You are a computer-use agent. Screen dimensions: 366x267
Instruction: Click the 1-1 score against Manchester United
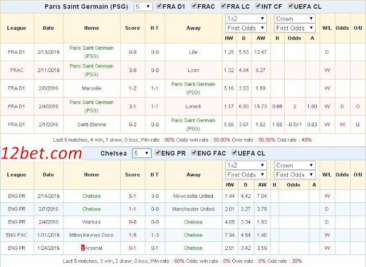click(x=132, y=209)
